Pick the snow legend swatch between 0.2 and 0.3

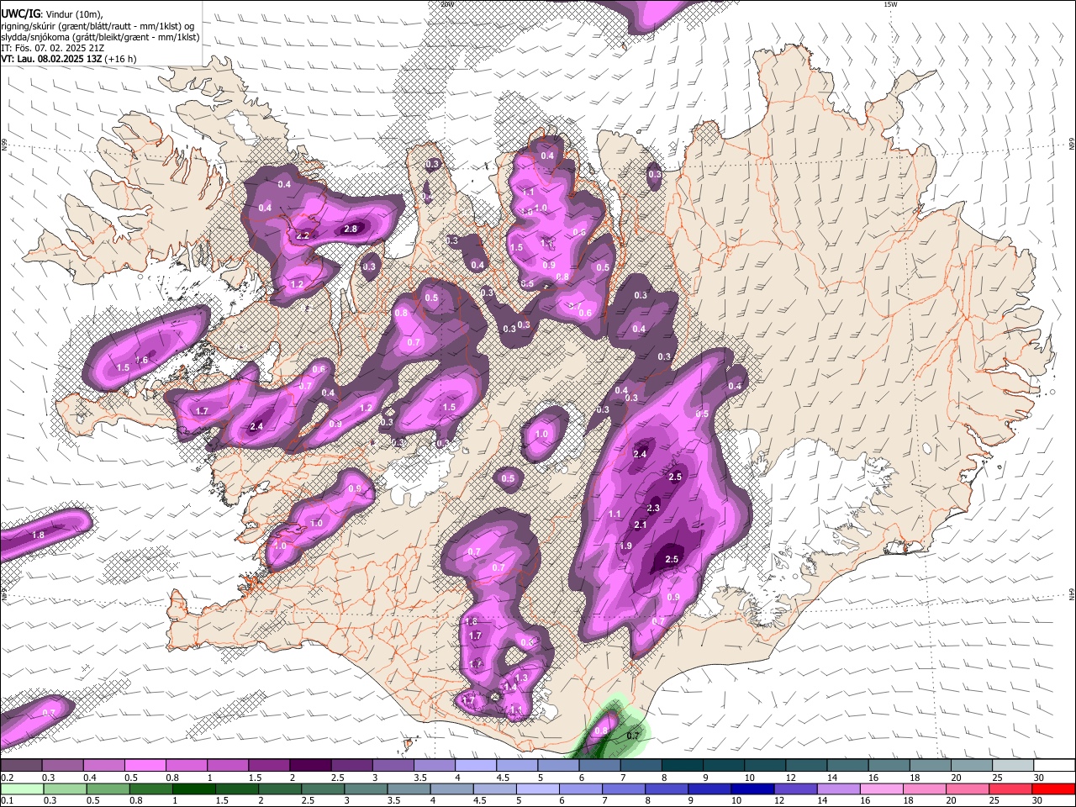pos(21,765)
